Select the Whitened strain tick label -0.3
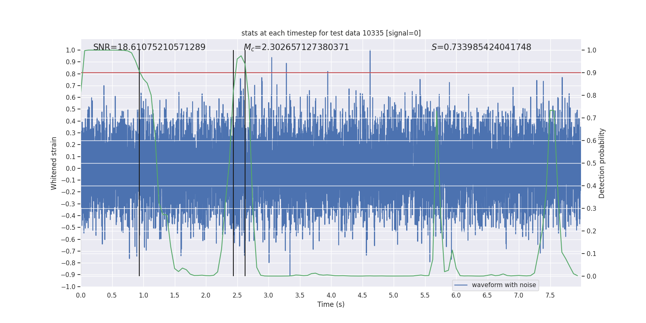646x323 pixels. (x=68, y=204)
